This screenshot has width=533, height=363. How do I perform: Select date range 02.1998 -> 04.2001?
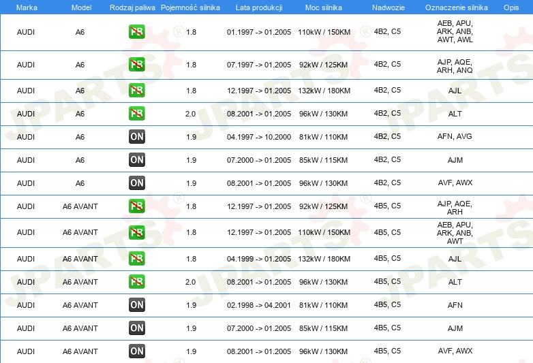259,305
